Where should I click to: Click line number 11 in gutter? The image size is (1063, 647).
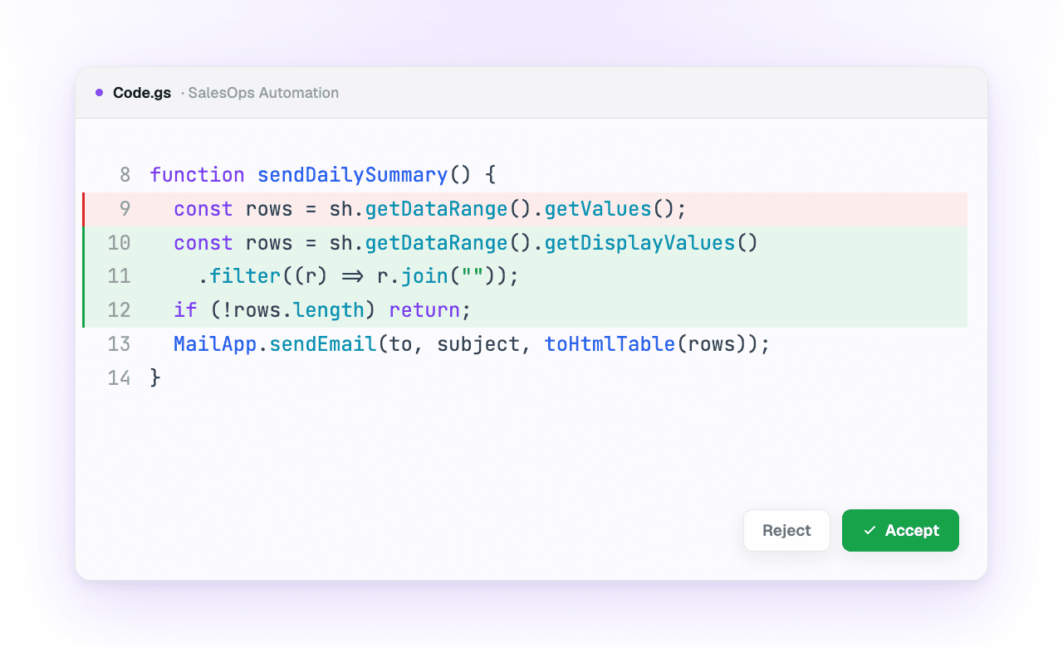(x=120, y=276)
